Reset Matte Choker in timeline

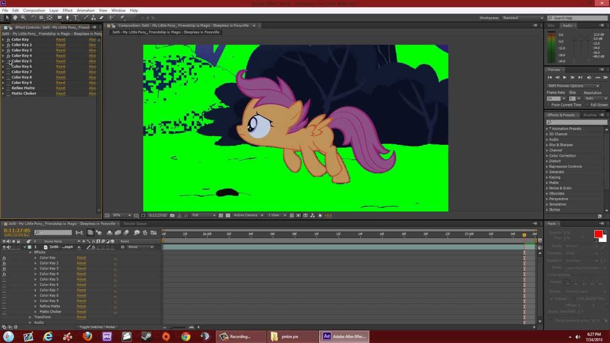coord(81,312)
